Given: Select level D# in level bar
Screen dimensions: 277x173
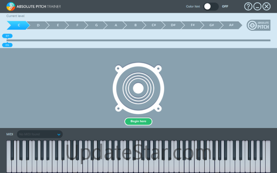Looking at the screenshot, I should (173, 25).
